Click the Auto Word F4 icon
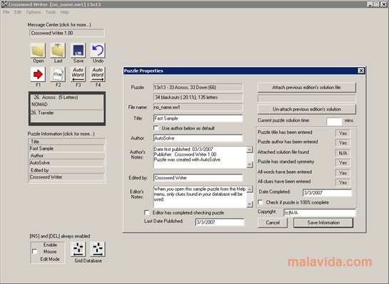This screenshot has width=389, height=284. (98, 74)
